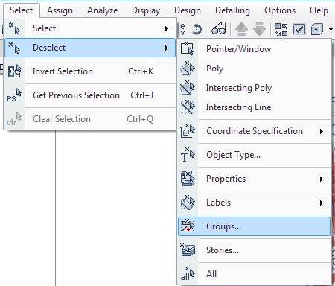335x286 pixels.
Task: Choose Stories... deselect option
Action: point(254,250)
